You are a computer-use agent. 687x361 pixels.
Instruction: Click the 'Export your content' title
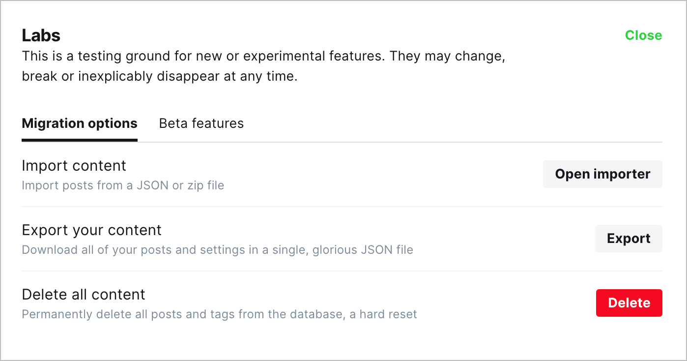click(92, 230)
